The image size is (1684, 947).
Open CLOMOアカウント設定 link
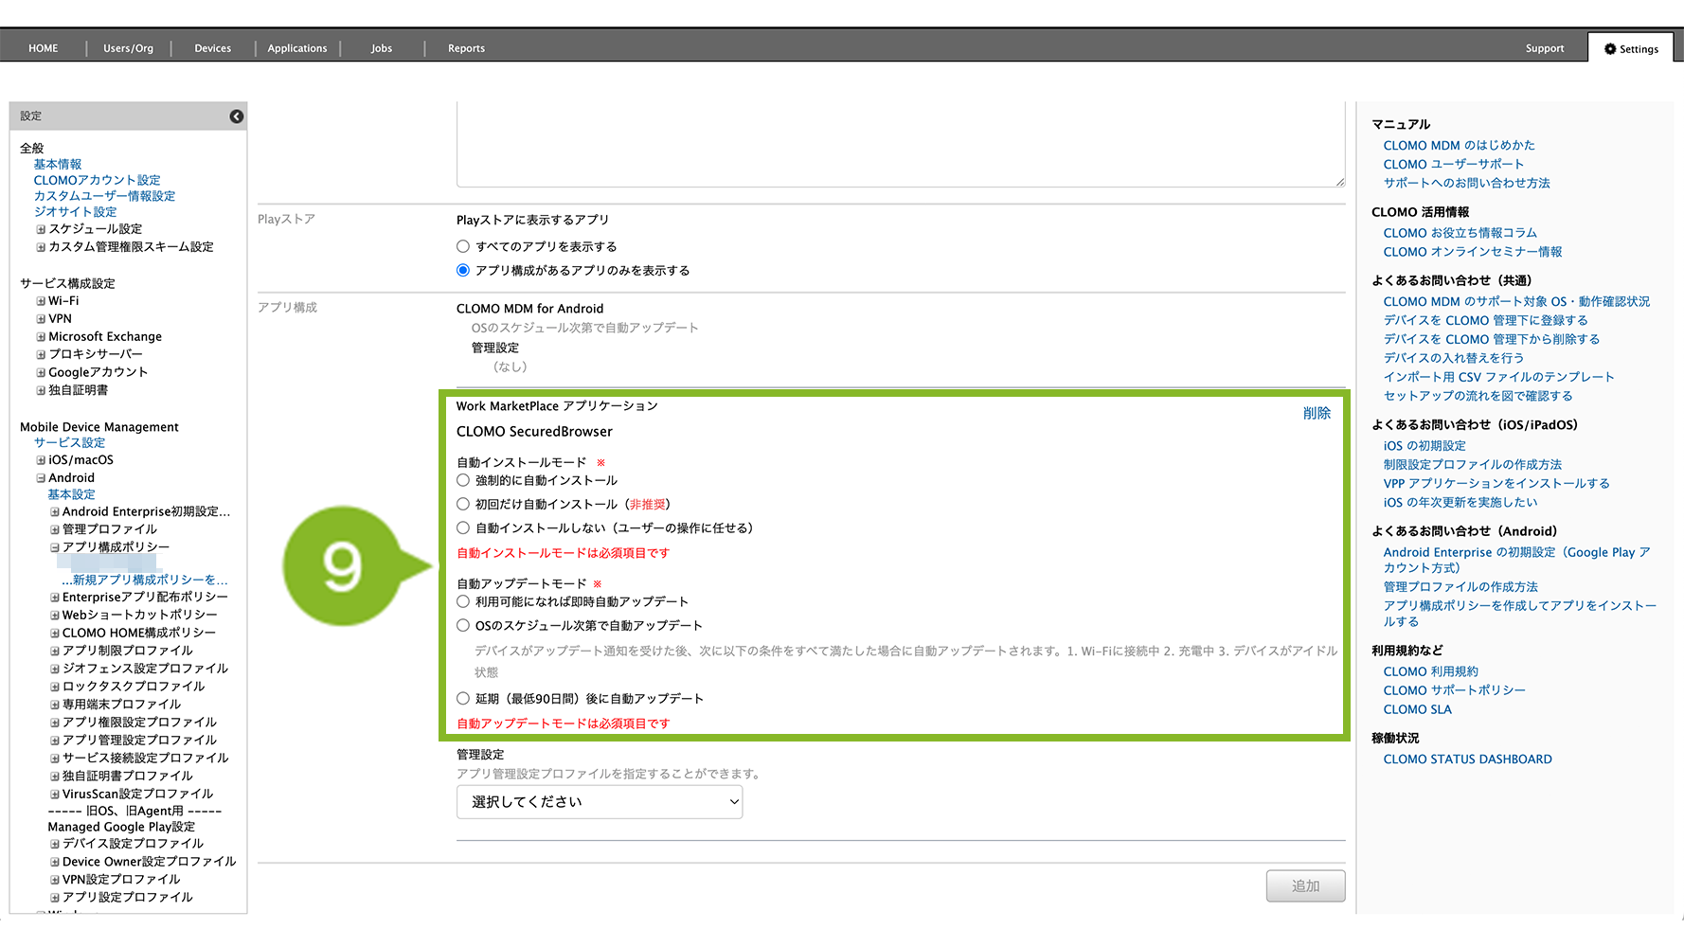(x=98, y=180)
